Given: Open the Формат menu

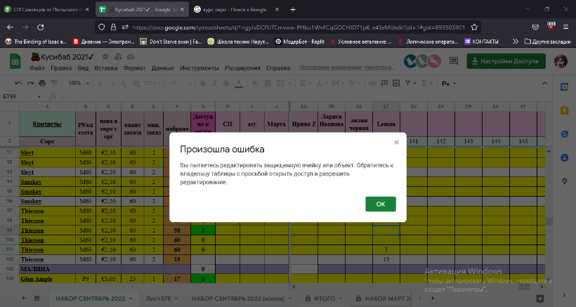Looking at the screenshot, I should tap(133, 68).
